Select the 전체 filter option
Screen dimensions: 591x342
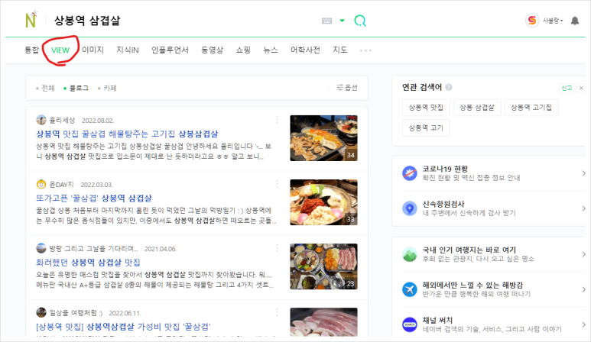(45, 88)
